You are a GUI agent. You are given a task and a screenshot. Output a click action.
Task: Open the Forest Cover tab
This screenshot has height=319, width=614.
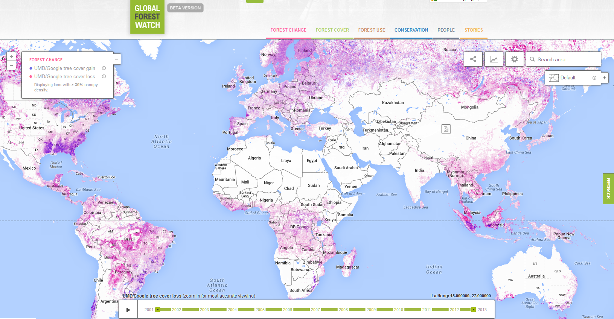pos(332,30)
